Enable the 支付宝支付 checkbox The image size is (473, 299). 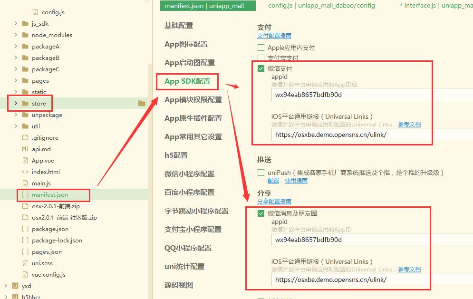tap(261, 58)
